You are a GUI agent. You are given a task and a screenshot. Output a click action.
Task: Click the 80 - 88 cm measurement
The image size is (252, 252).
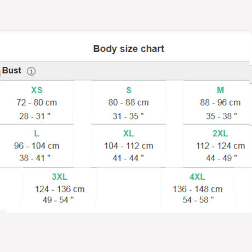tap(129, 102)
